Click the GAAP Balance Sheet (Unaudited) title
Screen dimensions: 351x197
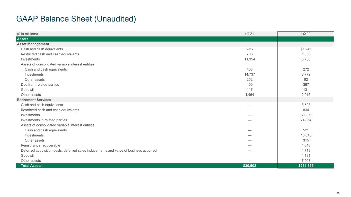click(76, 19)
